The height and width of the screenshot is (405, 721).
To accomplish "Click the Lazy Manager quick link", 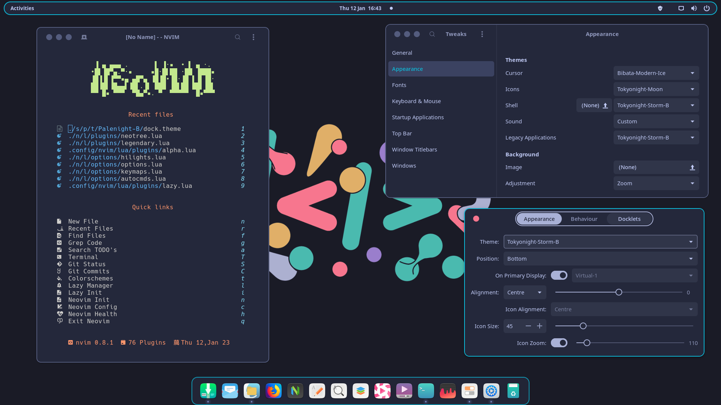I will click(x=150, y=286).
